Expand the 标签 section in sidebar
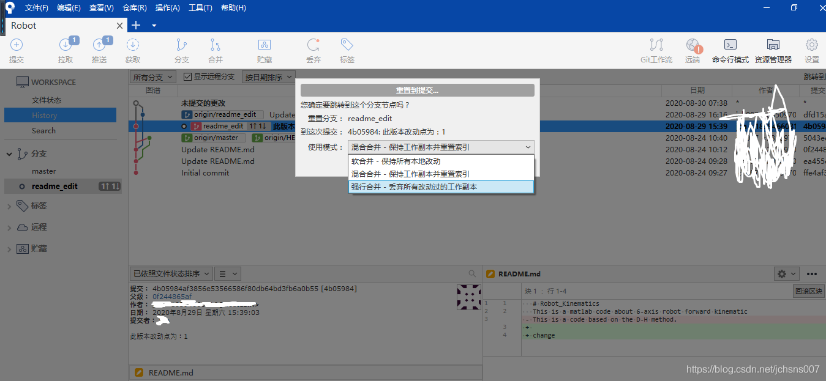The image size is (826, 381). [9, 206]
